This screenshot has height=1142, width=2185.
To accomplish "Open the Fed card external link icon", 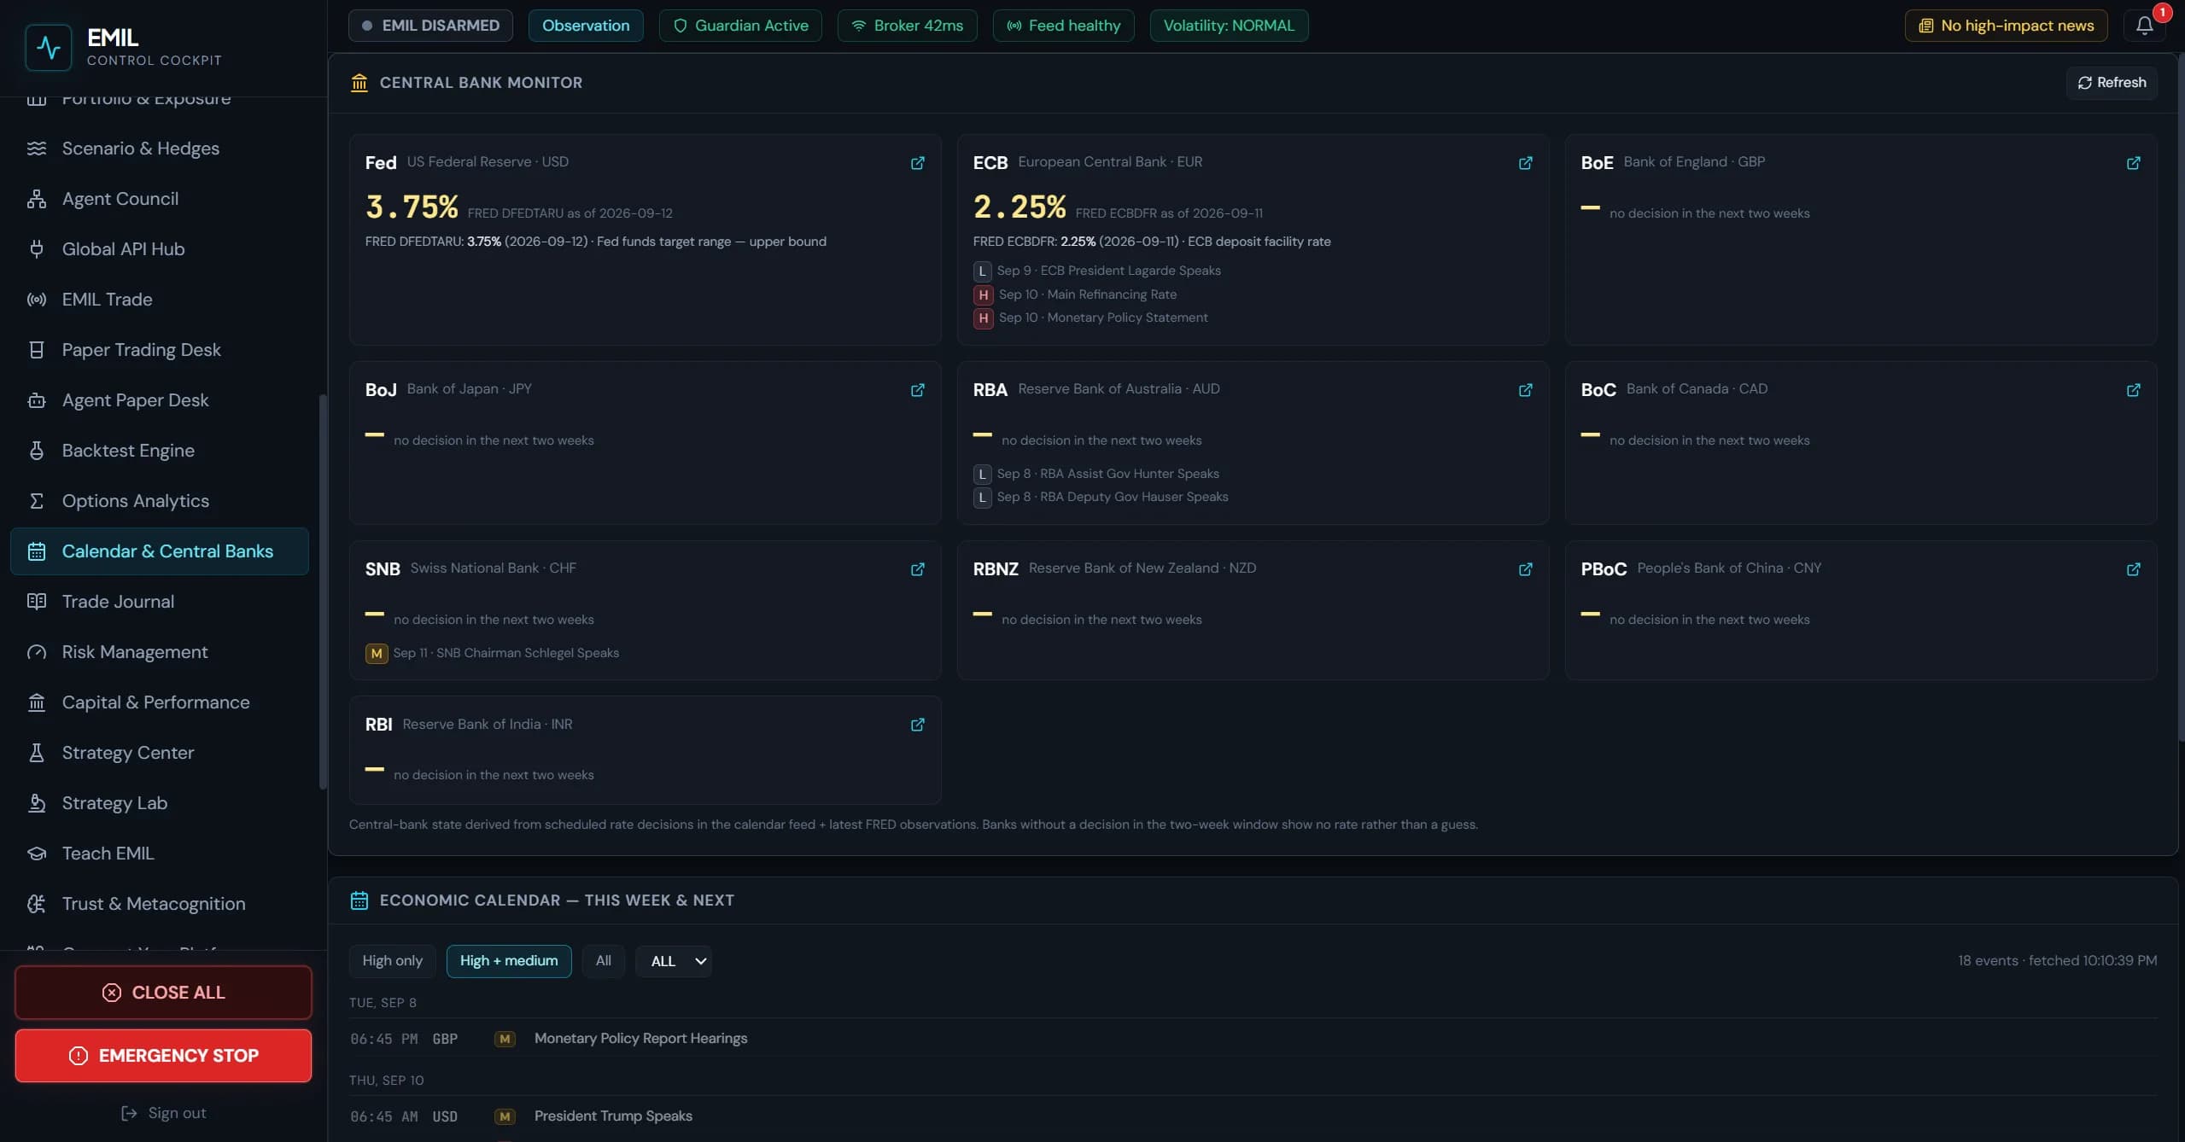I will coord(917,163).
